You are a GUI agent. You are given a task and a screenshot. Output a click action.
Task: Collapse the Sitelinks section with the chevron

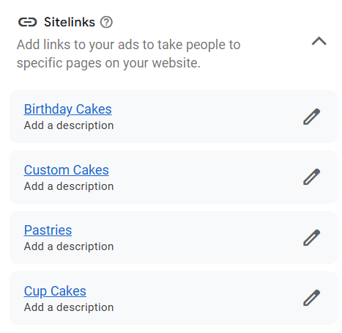point(319,41)
